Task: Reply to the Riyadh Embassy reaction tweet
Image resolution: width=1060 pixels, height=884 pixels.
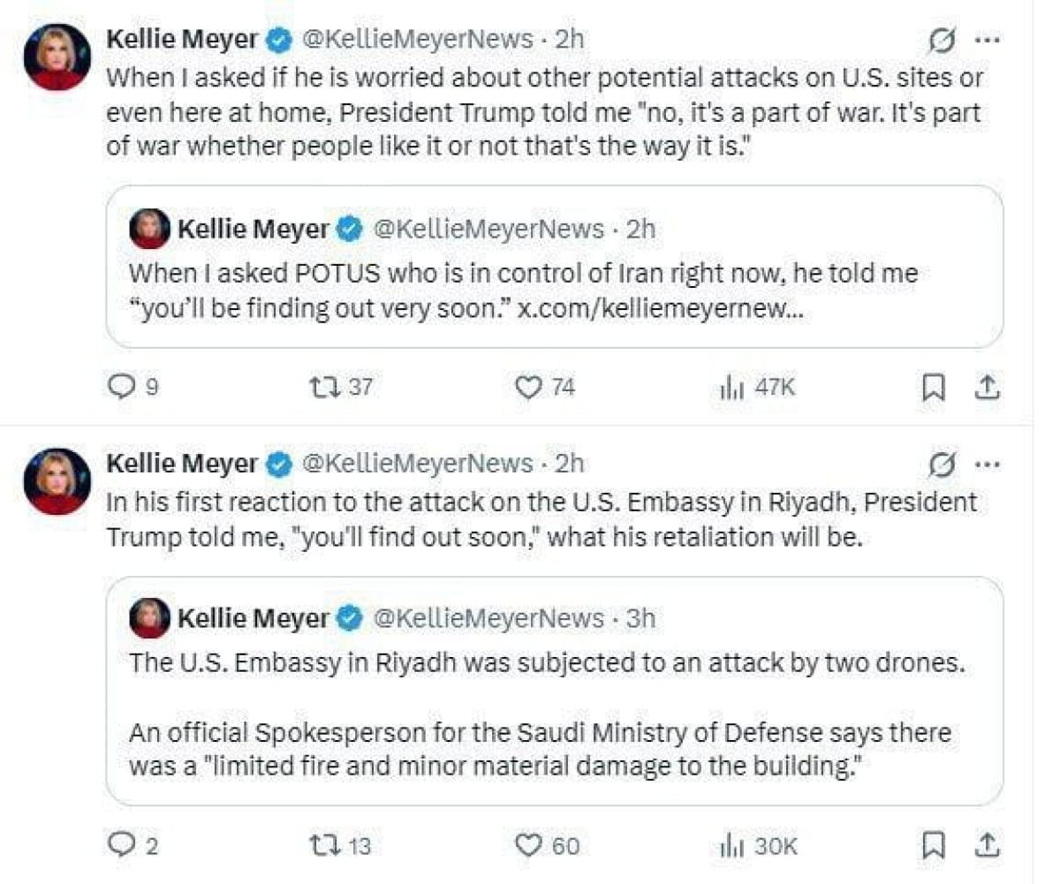Action: 118,845
